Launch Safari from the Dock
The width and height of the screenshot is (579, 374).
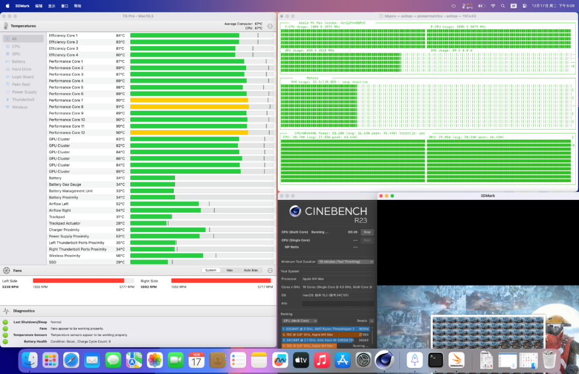coord(71,360)
